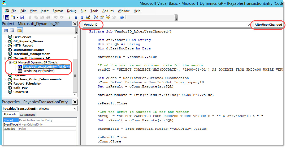This screenshot has width=286, height=148.
Task: Select the IntegrationManager project
Action: click(x=29, y=50)
